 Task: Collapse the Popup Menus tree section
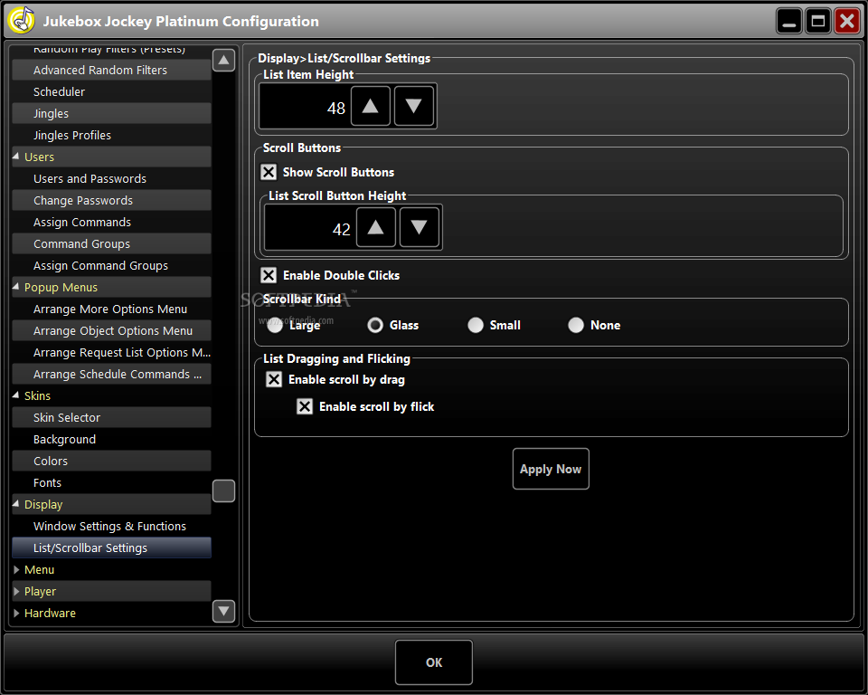16,287
